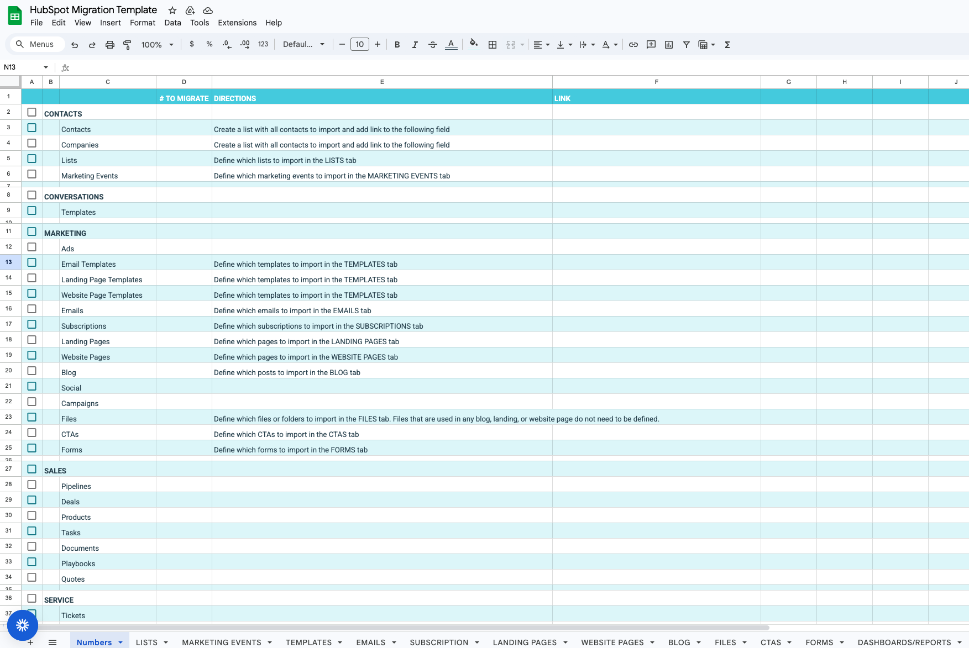This screenshot has height=648, width=969.
Task: Open the fill color tool
Action: pyautogui.click(x=474, y=44)
